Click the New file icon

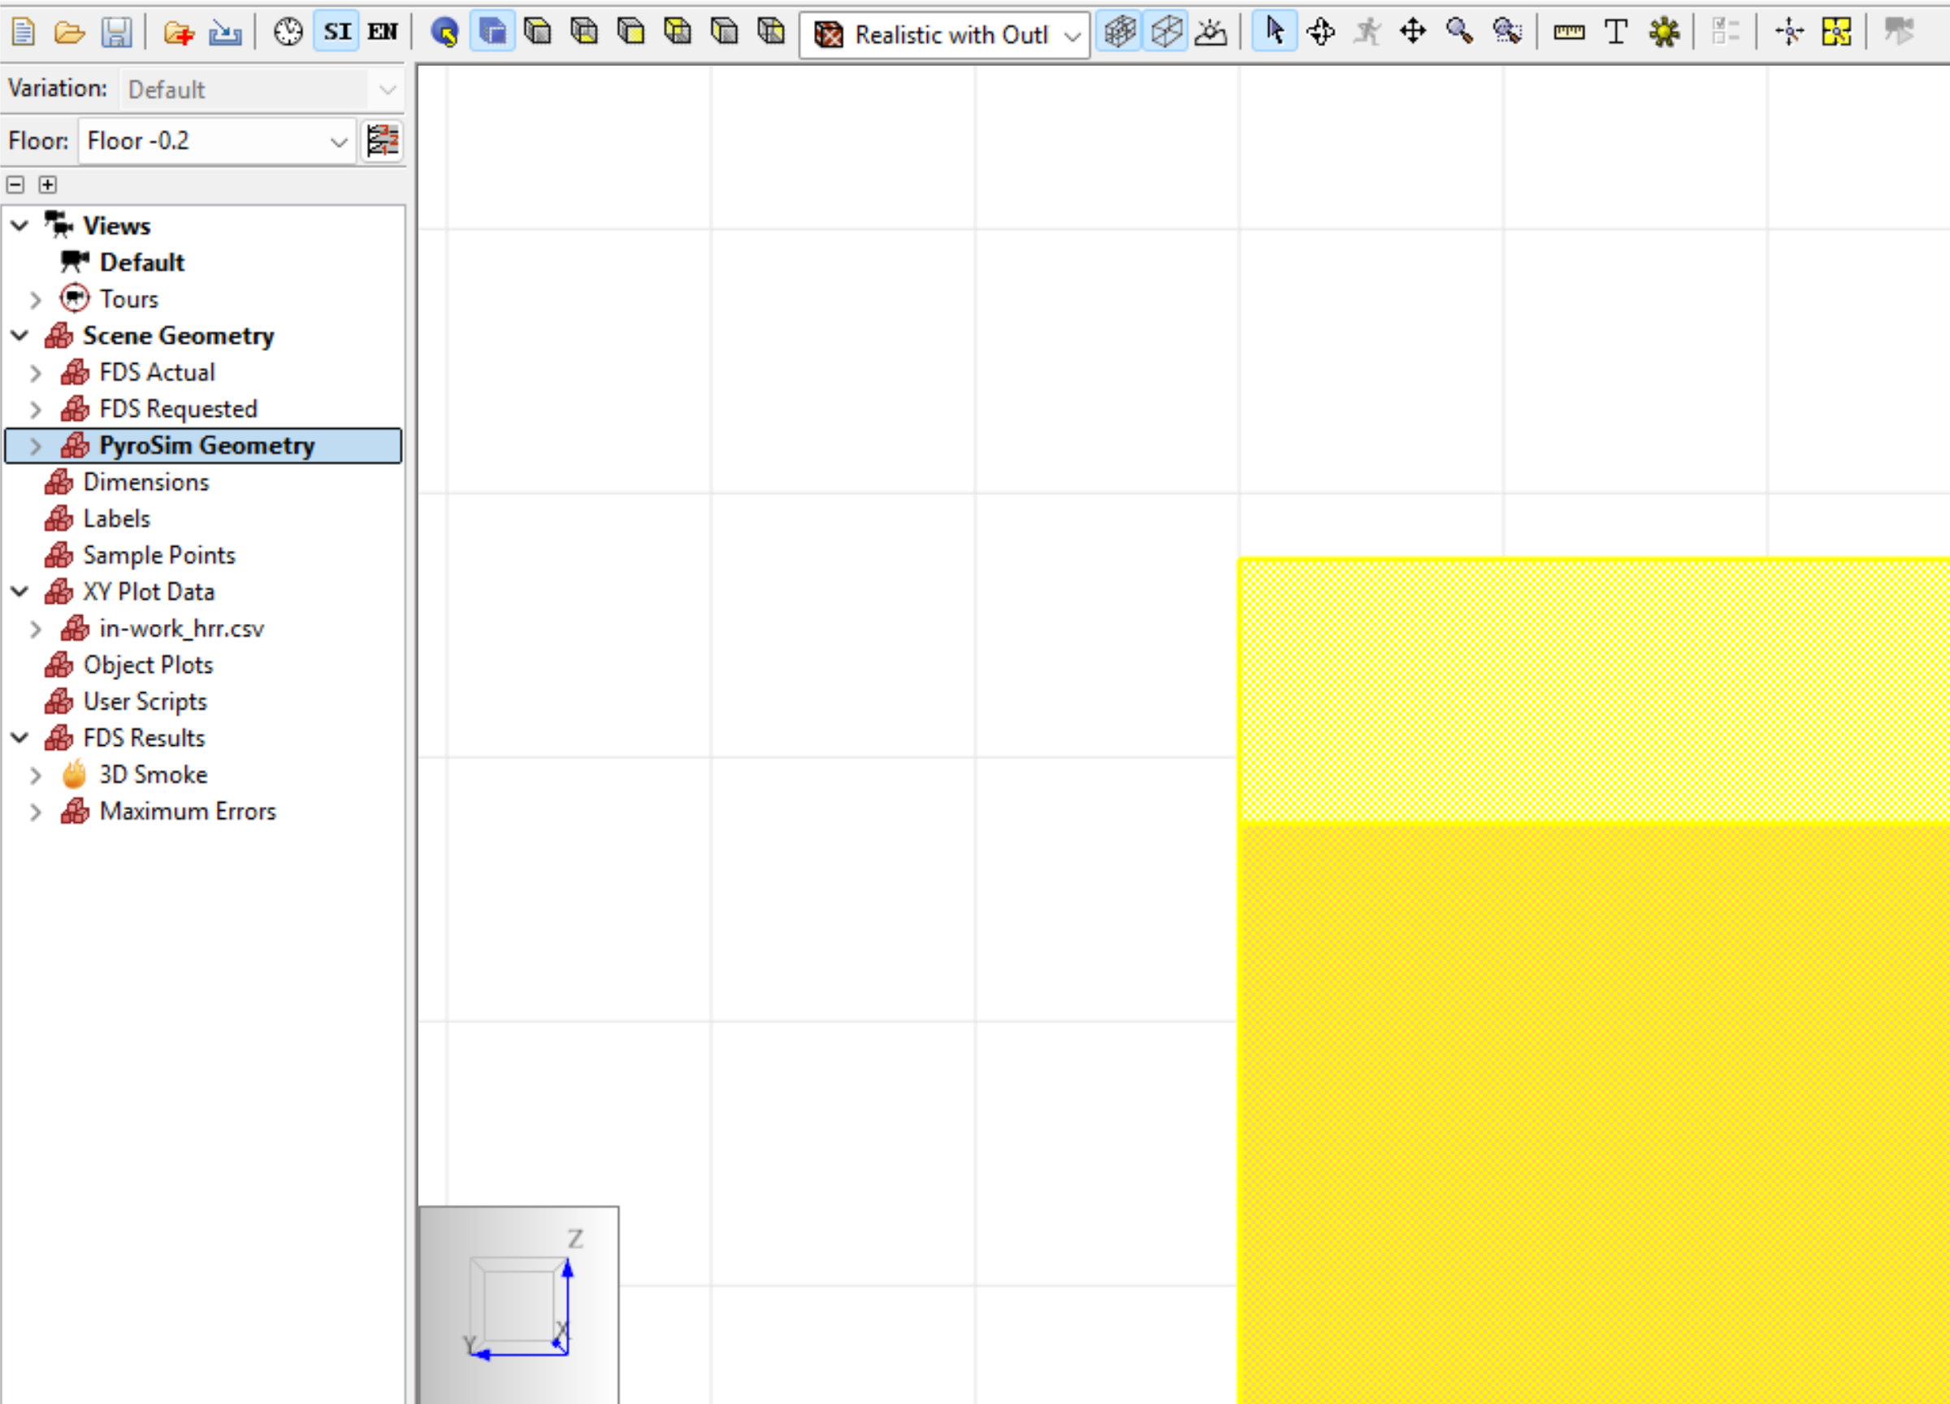(24, 32)
